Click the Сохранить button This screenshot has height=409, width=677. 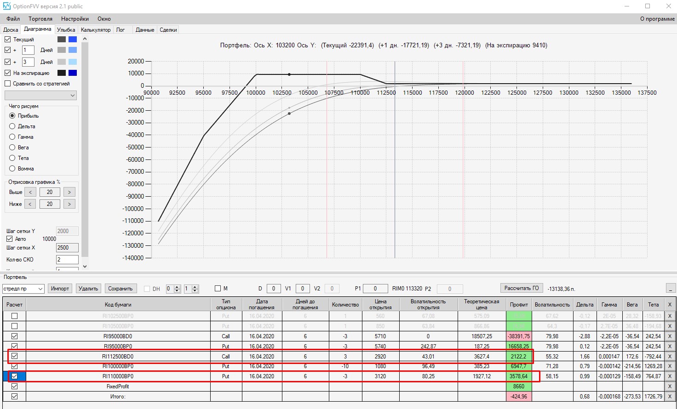[x=120, y=289]
